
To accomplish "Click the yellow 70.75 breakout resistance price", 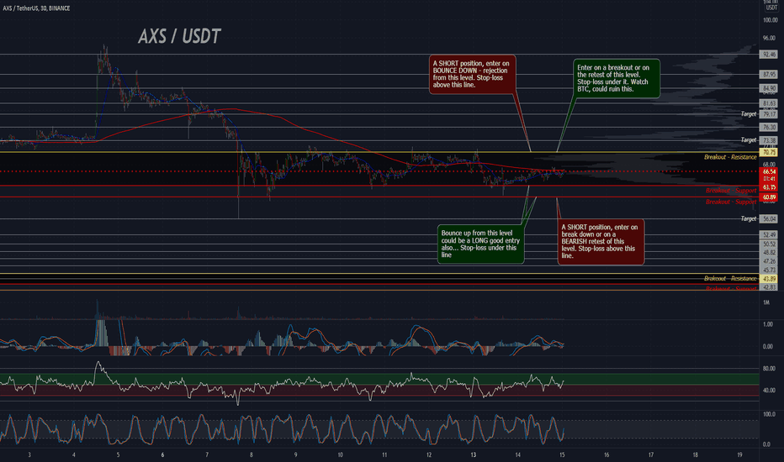I will (768, 152).
